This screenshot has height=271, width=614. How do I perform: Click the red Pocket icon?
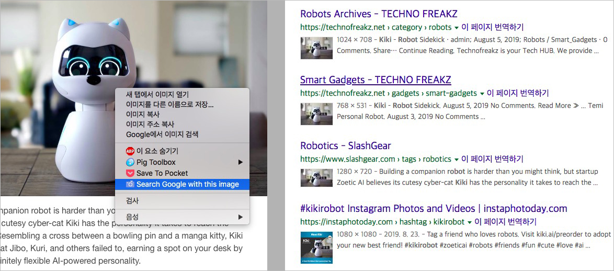click(130, 173)
